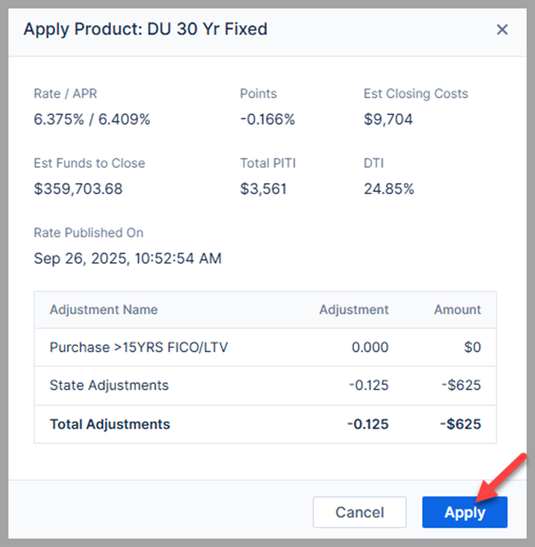The image size is (535, 547).
Task: Click the 0.000 adjustment value
Action: (x=369, y=347)
